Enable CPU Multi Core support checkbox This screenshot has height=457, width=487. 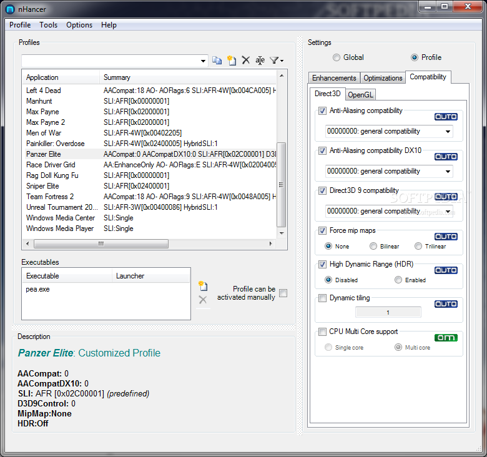tap(322, 332)
